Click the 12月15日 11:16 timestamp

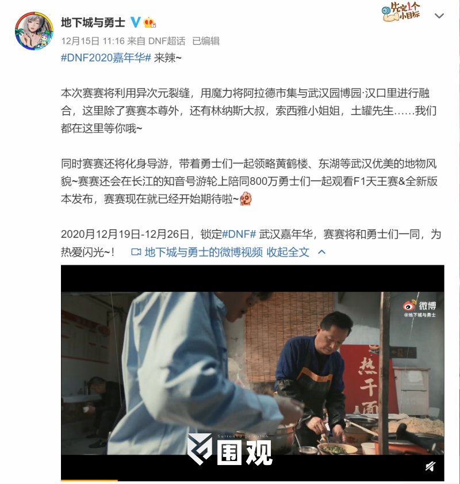(x=93, y=41)
